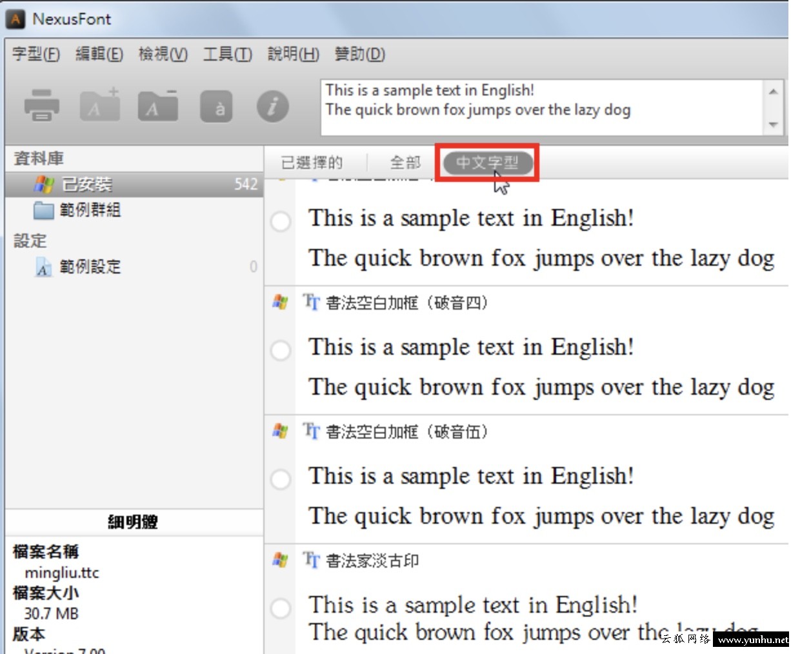Click the Windows flag icon beside 書法空白加框（破音四）
791x654 pixels.
tap(281, 302)
